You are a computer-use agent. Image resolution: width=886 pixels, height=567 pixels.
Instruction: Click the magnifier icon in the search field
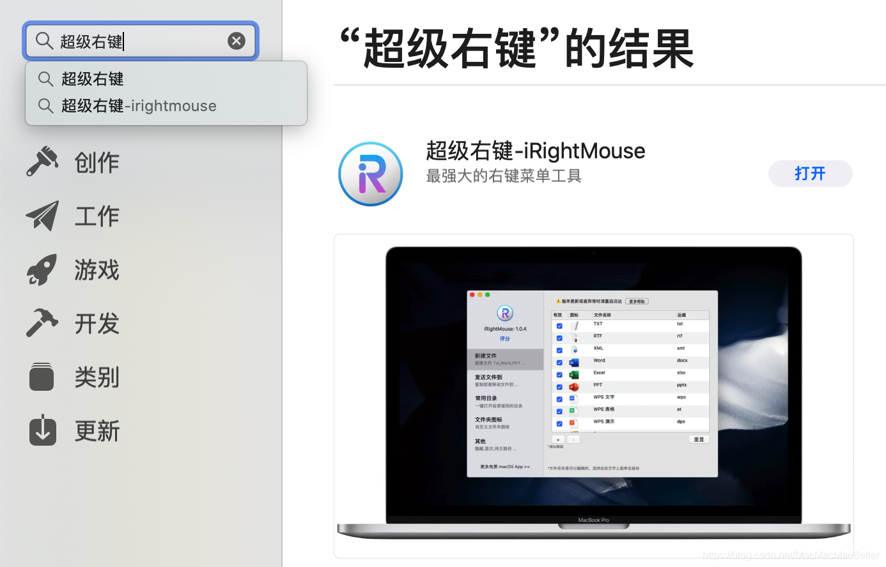(x=44, y=41)
